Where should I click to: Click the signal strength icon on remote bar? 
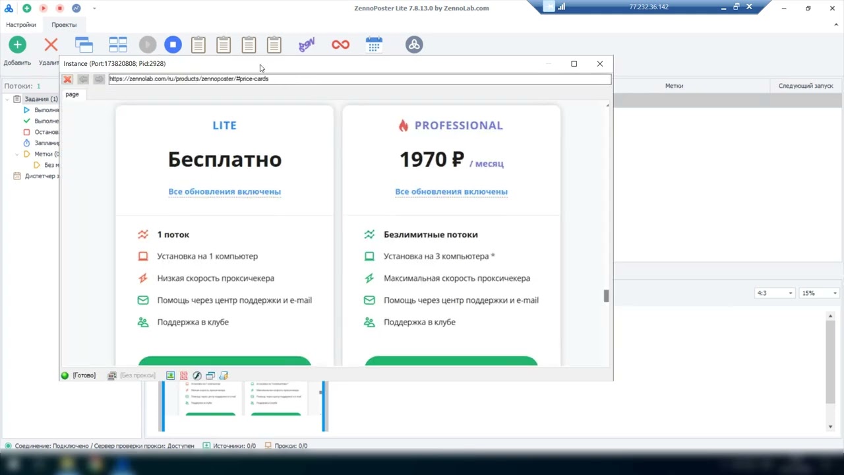pos(562,7)
